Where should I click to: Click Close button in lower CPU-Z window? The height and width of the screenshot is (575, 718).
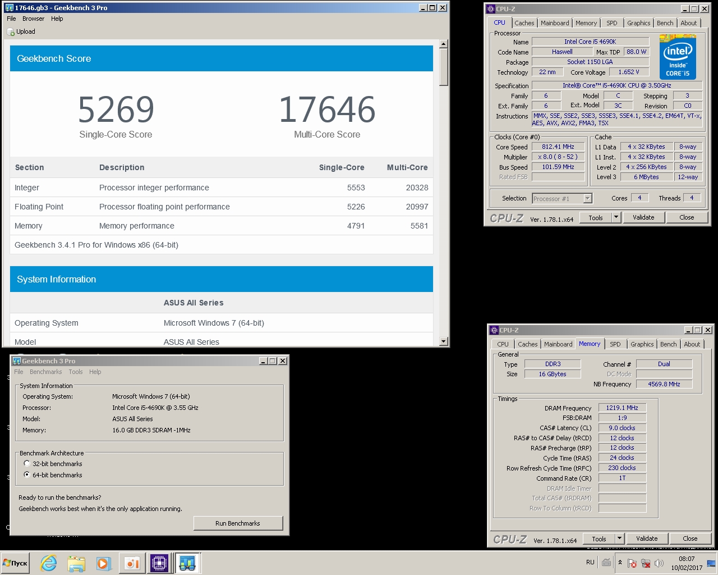click(x=691, y=539)
